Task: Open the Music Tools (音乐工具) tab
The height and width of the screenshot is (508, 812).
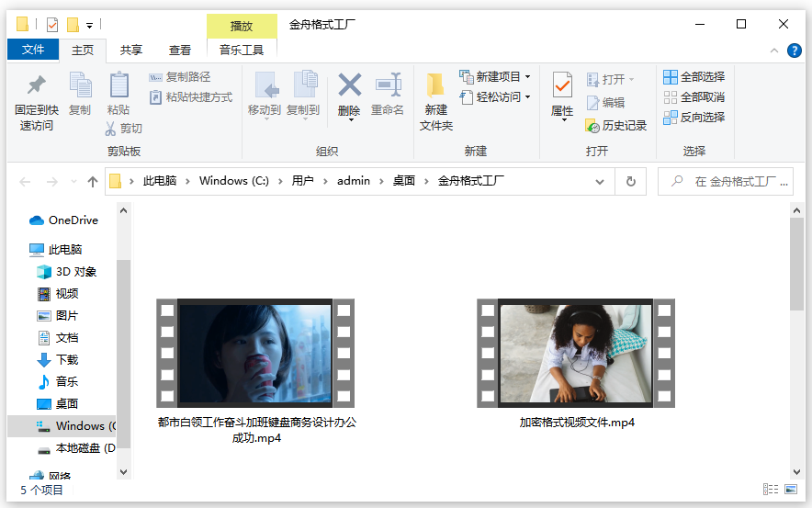Action: click(x=242, y=51)
